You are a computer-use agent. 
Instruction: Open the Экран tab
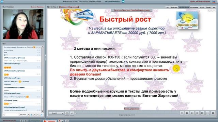(x=208, y=7)
